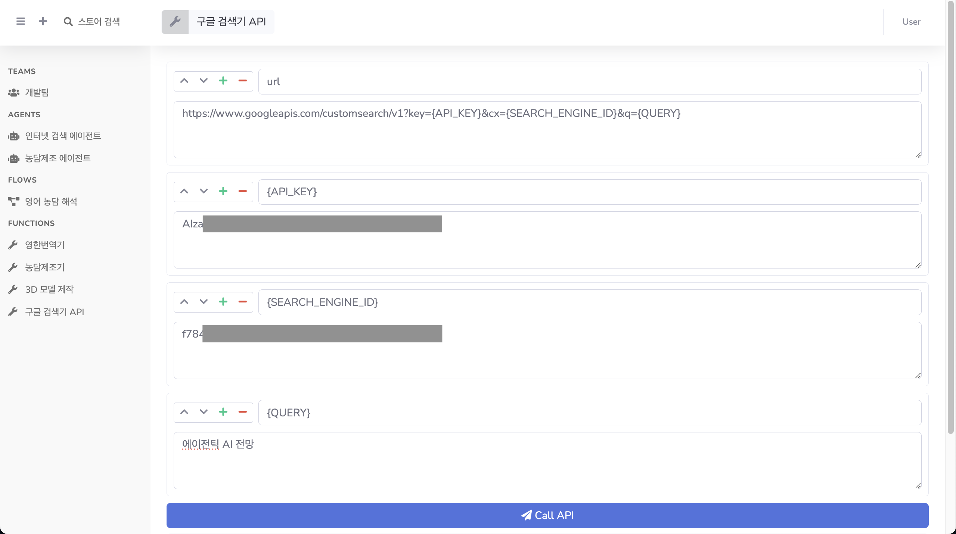956x534 pixels.
Task: Delete the {API_KEY} row
Action: pos(243,192)
